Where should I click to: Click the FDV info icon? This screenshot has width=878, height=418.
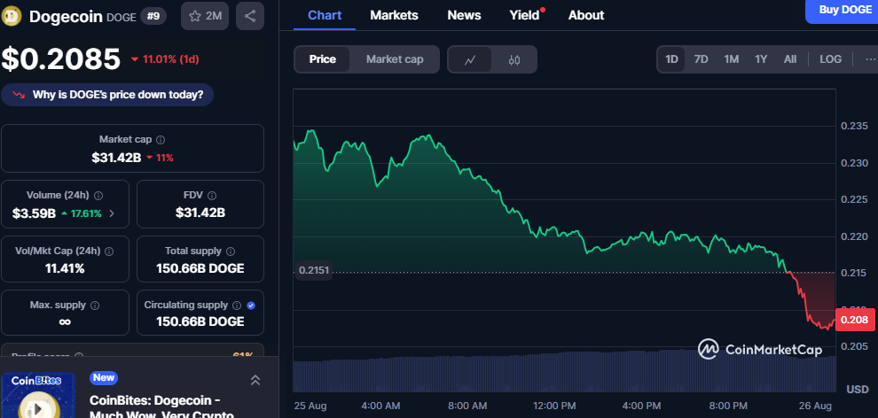point(212,196)
